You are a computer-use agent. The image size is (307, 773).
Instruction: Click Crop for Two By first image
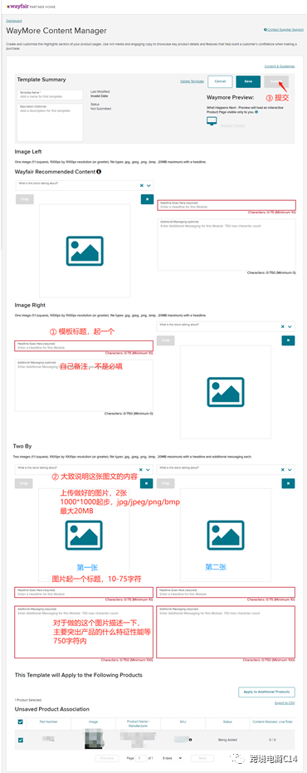click(24, 483)
